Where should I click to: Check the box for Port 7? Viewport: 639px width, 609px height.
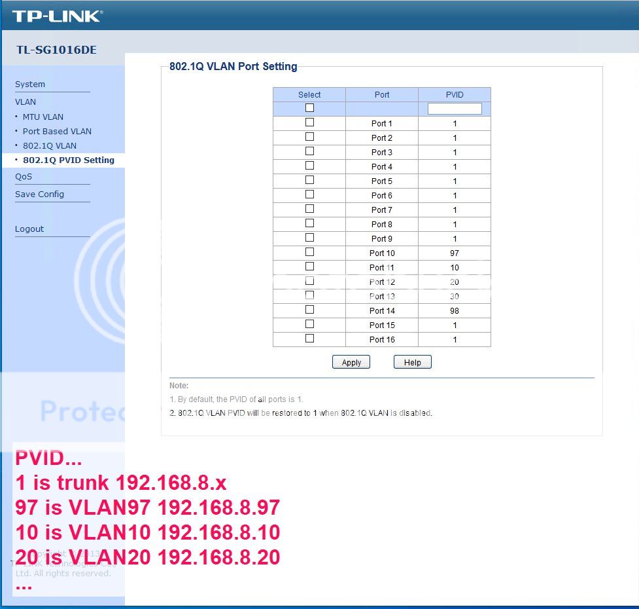309,208
